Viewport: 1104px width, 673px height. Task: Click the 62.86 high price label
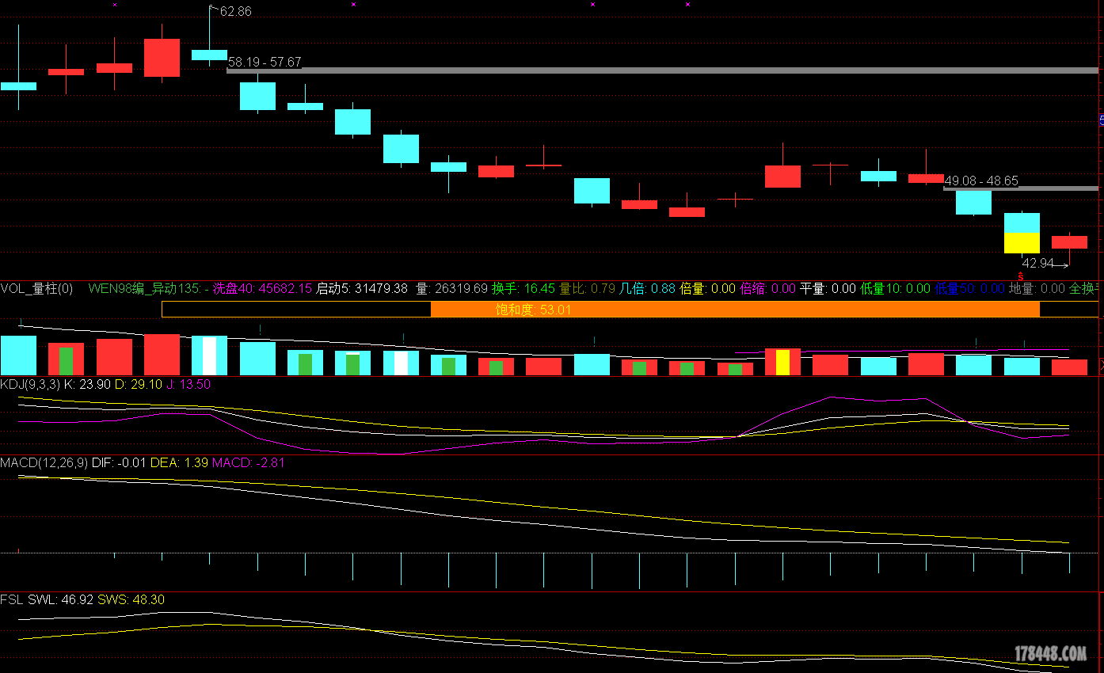(235, 11)
